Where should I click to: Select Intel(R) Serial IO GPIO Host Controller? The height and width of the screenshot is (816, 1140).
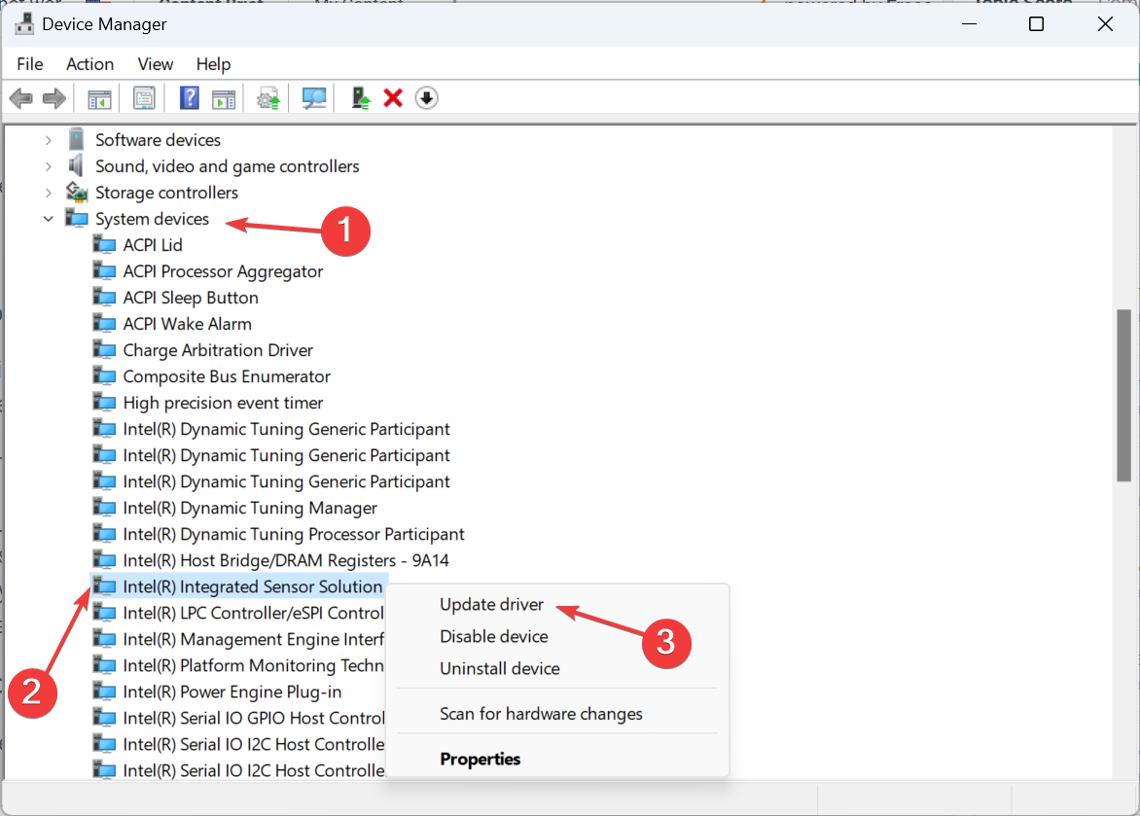(x=253, y=717)
